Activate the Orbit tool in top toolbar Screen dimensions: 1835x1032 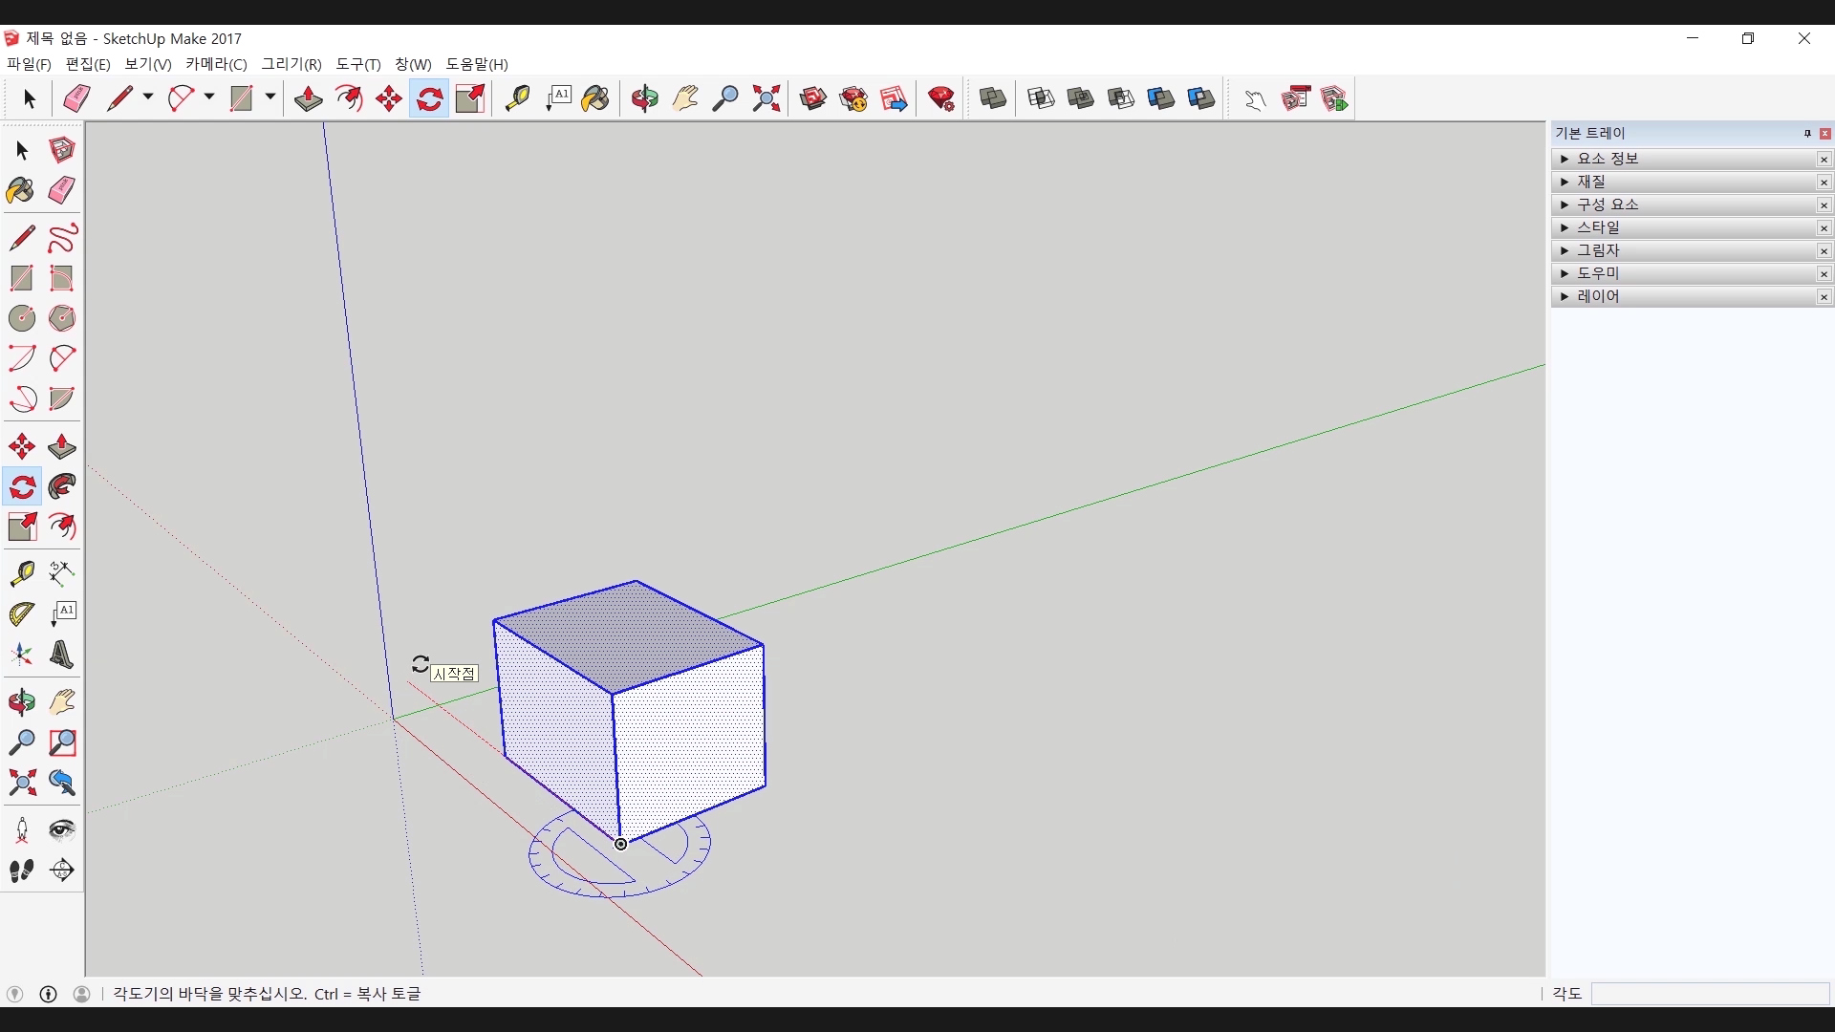645,98
